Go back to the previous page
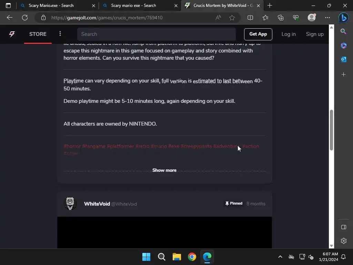The image size is (353, 265). point(9,18)
